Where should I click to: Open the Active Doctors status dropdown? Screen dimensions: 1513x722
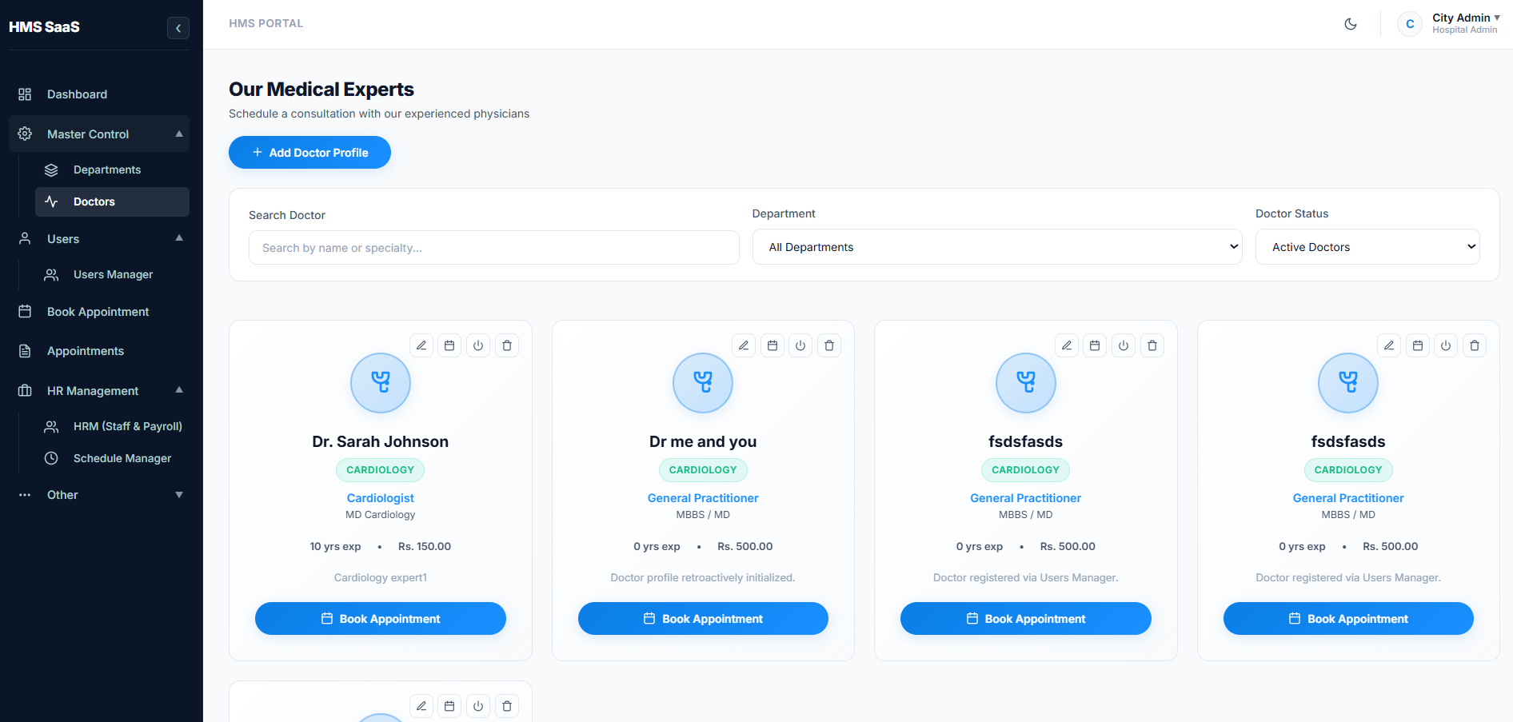click(1367, 247)
